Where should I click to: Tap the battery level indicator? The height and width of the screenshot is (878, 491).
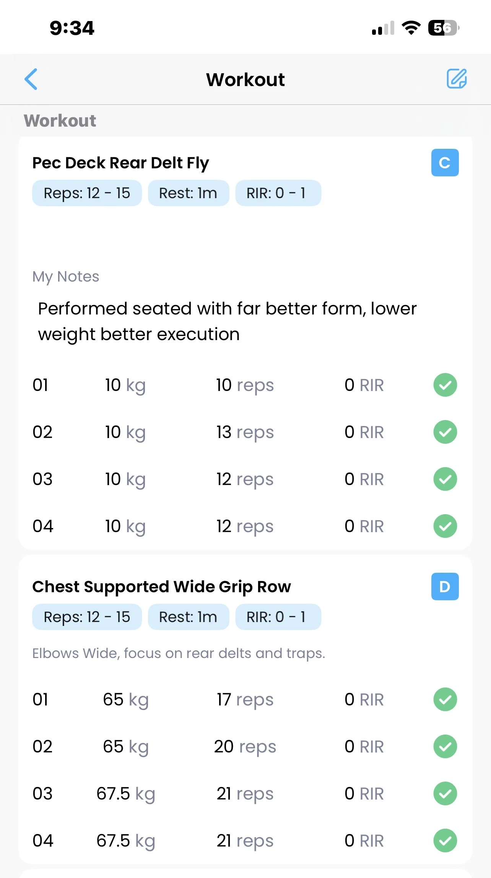click(443, 28)
